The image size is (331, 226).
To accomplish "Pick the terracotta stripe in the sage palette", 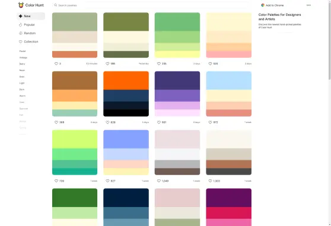I will pyautogui.click(x=75, y=54).
